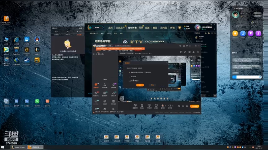Image resolution: width=268 pixels, height=150 pixels.
Task: Click the padlock icon in stream app header
Action: point(185,52)
